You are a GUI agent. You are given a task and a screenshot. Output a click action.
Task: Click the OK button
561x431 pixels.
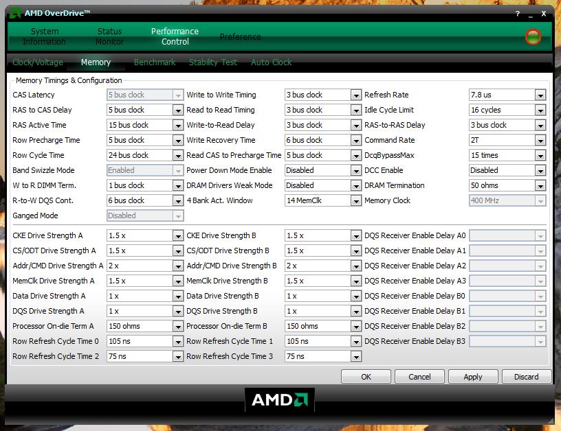[x=366, y=377]
